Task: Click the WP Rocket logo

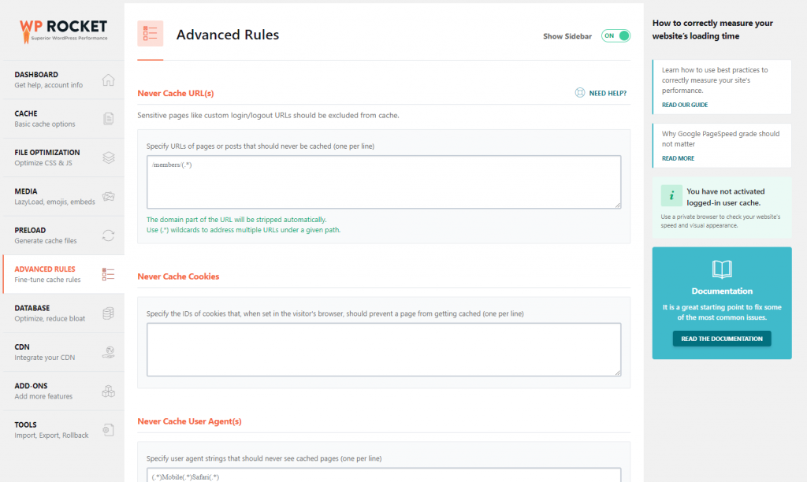Action: [63, 32]
